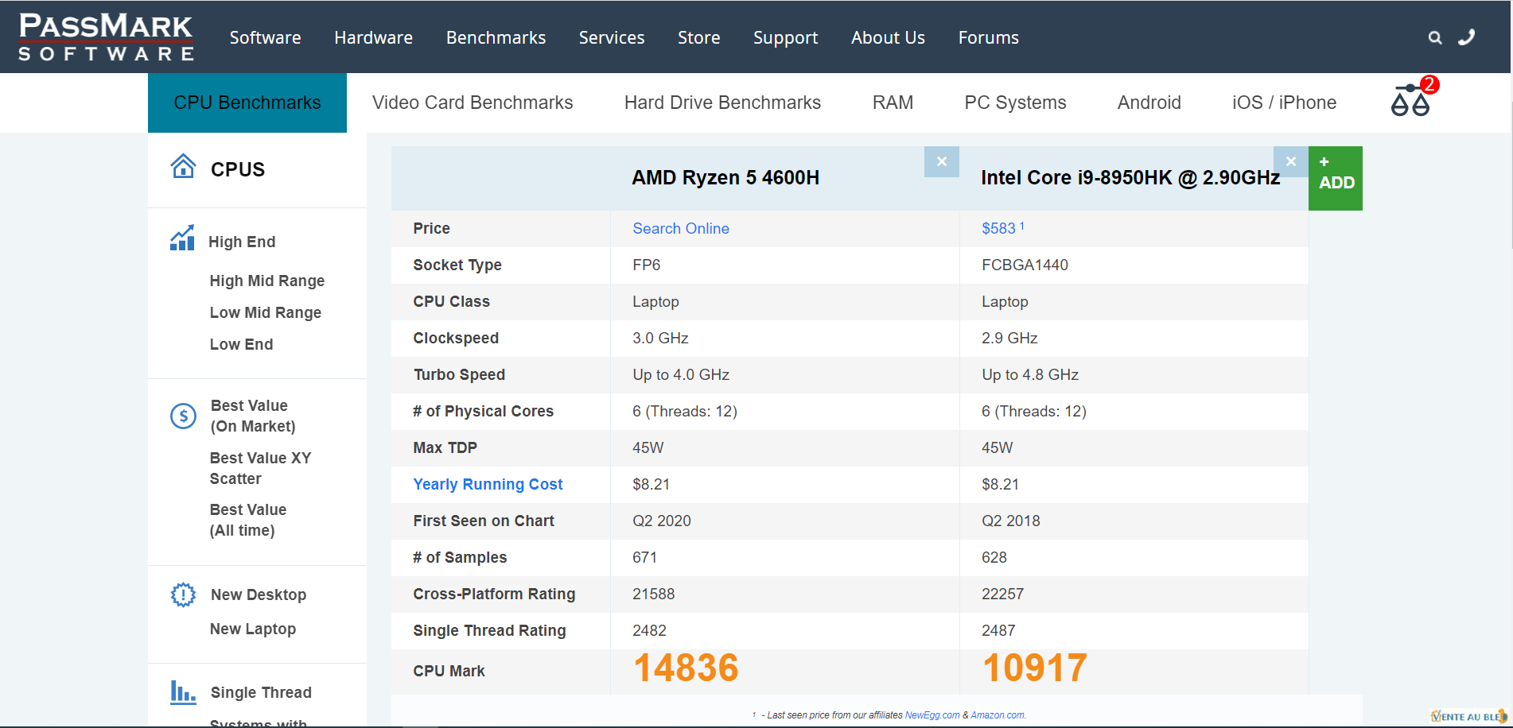Click the Up to 4.8 GHz value

point(1030,374)
